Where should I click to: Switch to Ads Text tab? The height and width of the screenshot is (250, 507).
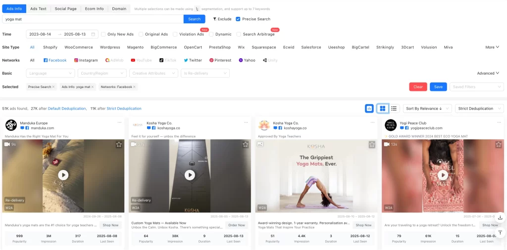[x=39, y=9]
